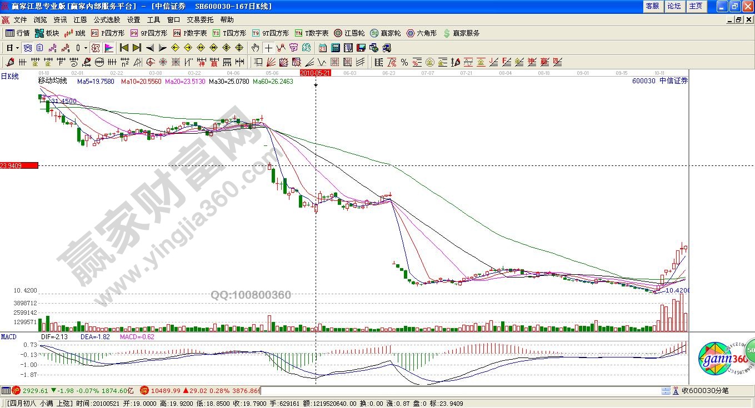The image size is (755, 408).
Task: Click the 2010-05-21 date marker on timeline
Action: pos(315,73)
